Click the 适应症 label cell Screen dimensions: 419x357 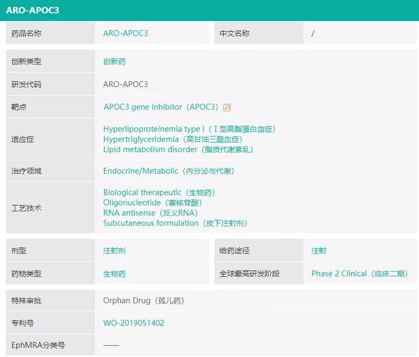[x=50, y=139]
